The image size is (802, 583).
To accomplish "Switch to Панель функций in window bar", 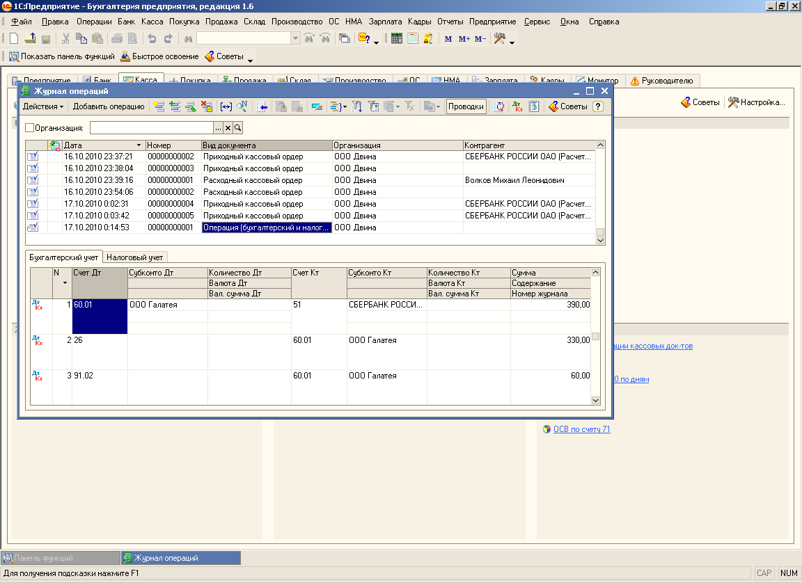I will pos(61,558).
